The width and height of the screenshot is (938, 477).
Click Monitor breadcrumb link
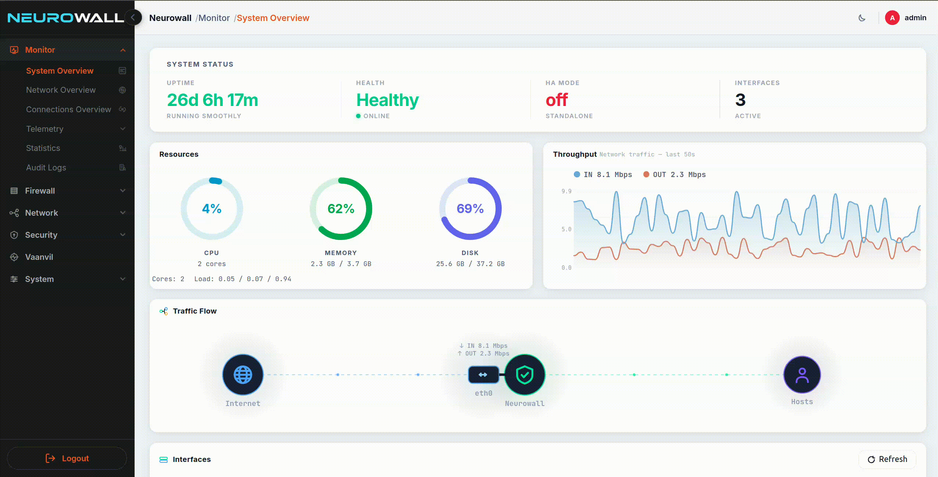pyautogui.click(x=214, y=18)
